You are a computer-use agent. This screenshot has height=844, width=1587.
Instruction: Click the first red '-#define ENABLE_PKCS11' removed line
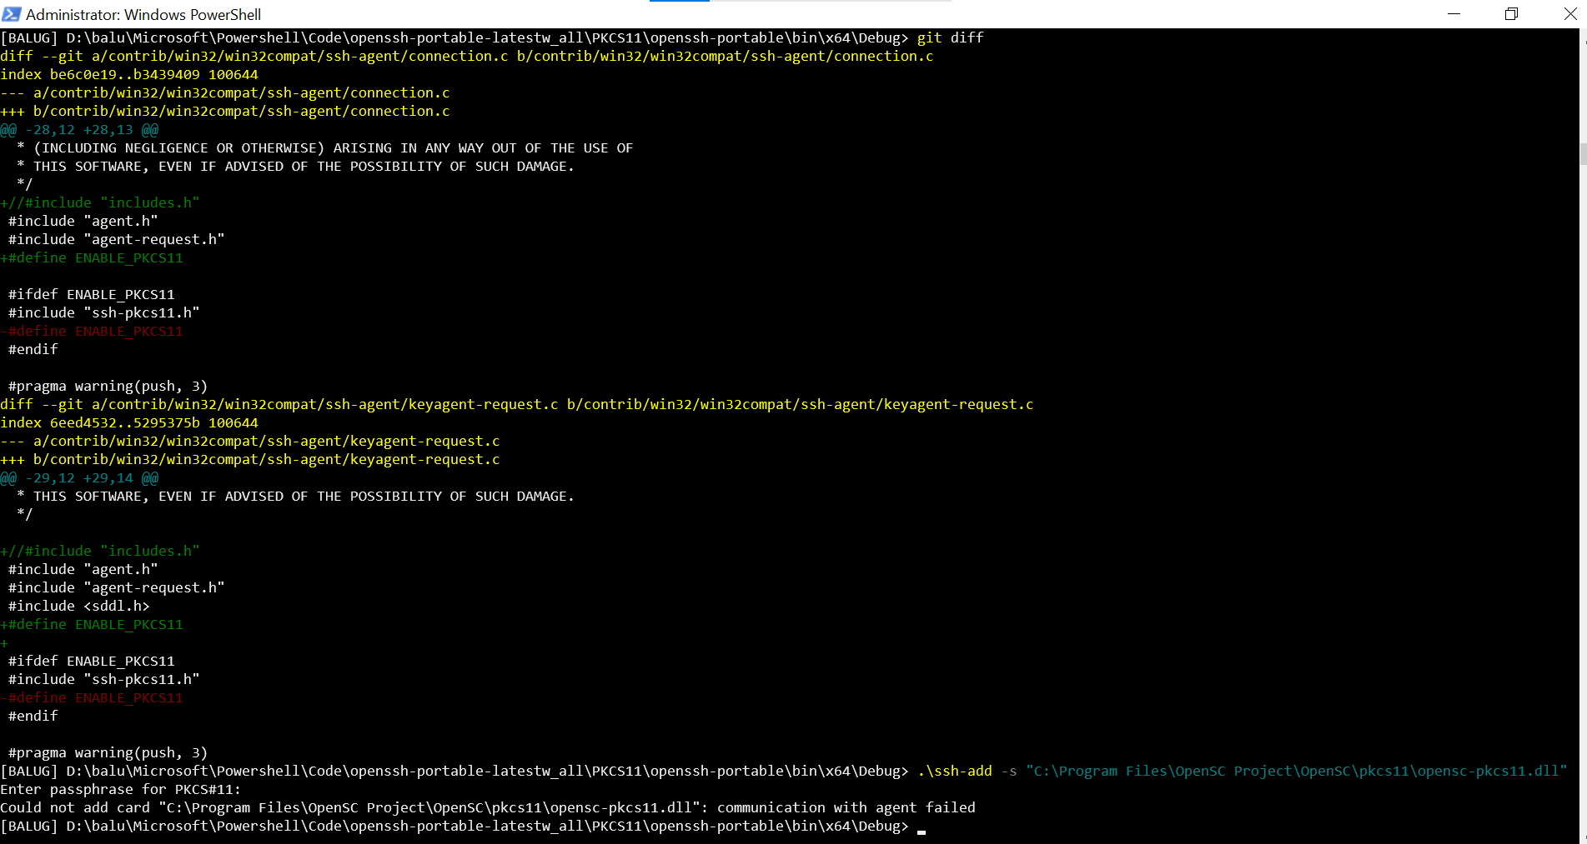[92, 331]
